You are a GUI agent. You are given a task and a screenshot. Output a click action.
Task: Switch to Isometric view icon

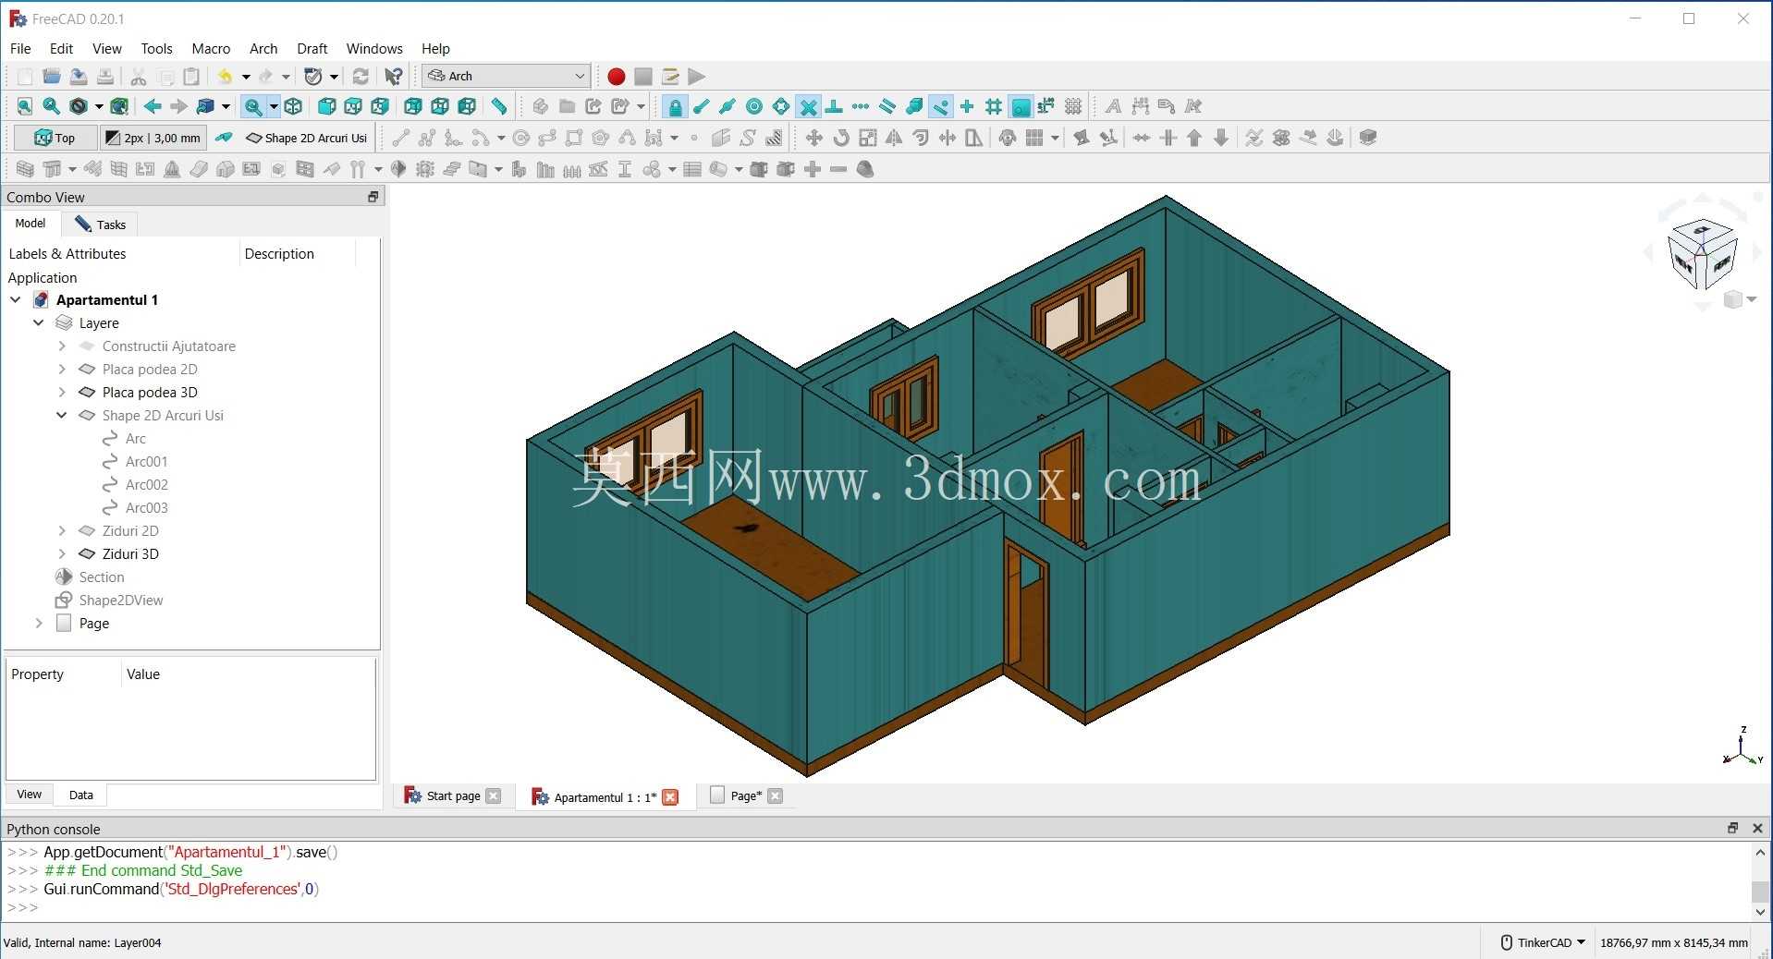[x=293, y=106]
